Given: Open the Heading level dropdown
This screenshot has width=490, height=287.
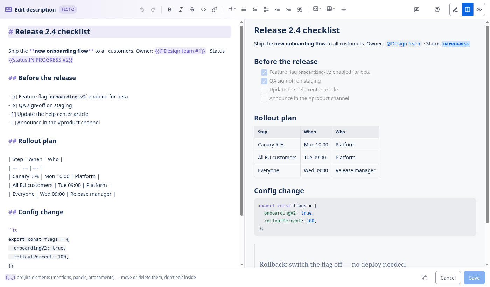Looking at the screenshot, I should tap(232, 9).
